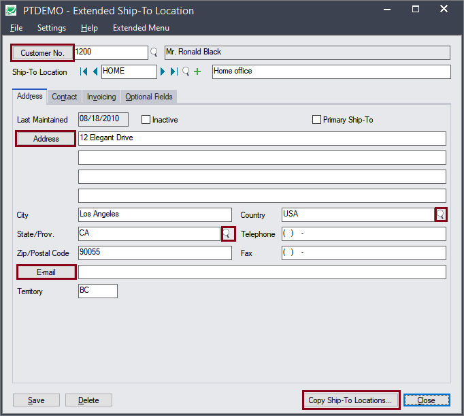464x416 pixels.
Task: Switch to the Invoicing tab
Action: click(x=101, y=97)
